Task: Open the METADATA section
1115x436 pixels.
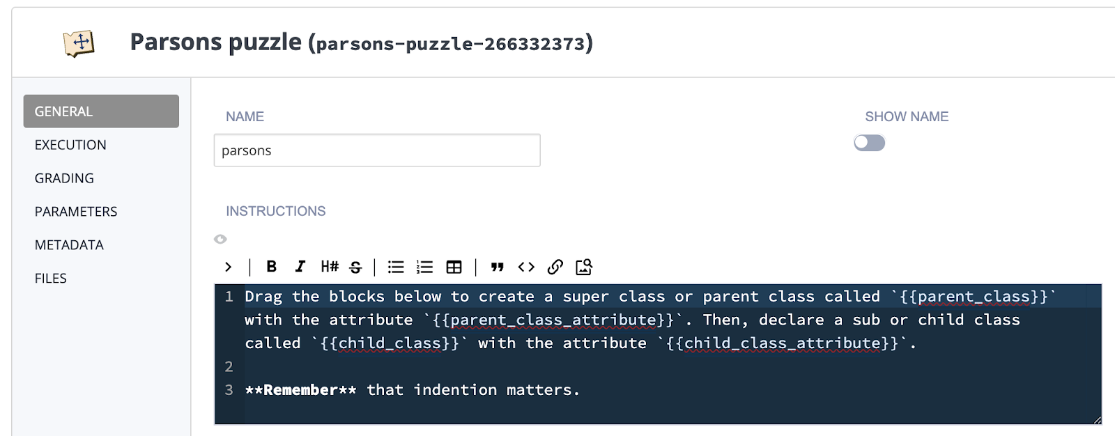Action: pyautogui.click(x=68, y=244)
